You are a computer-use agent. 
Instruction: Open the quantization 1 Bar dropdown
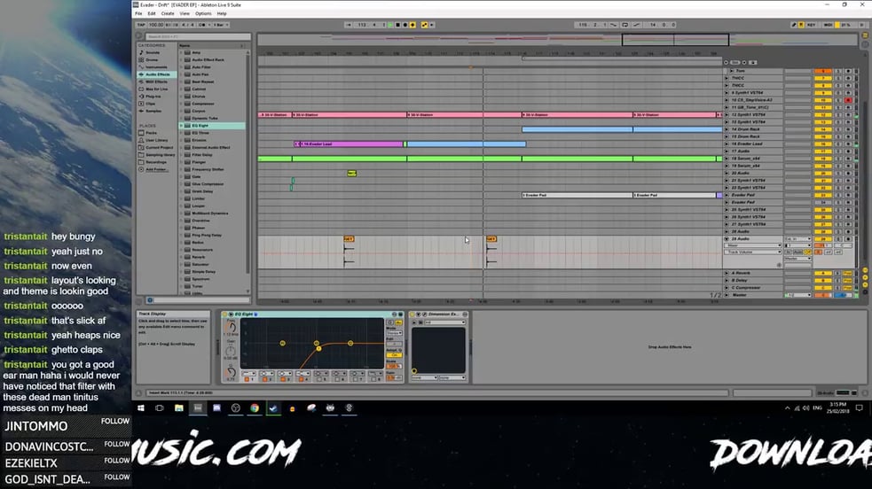[221, 25]
